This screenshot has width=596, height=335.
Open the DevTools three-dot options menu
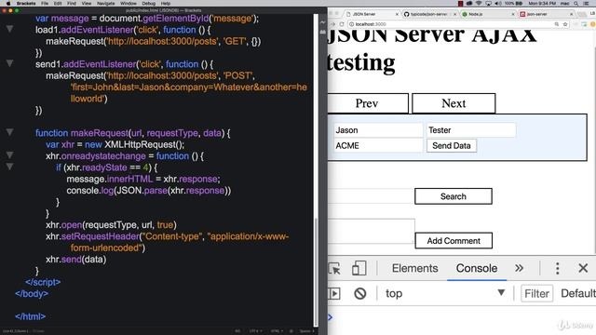point(558,268)
